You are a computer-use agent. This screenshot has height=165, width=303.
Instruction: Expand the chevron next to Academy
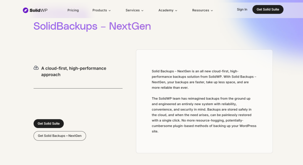(176, 11)
